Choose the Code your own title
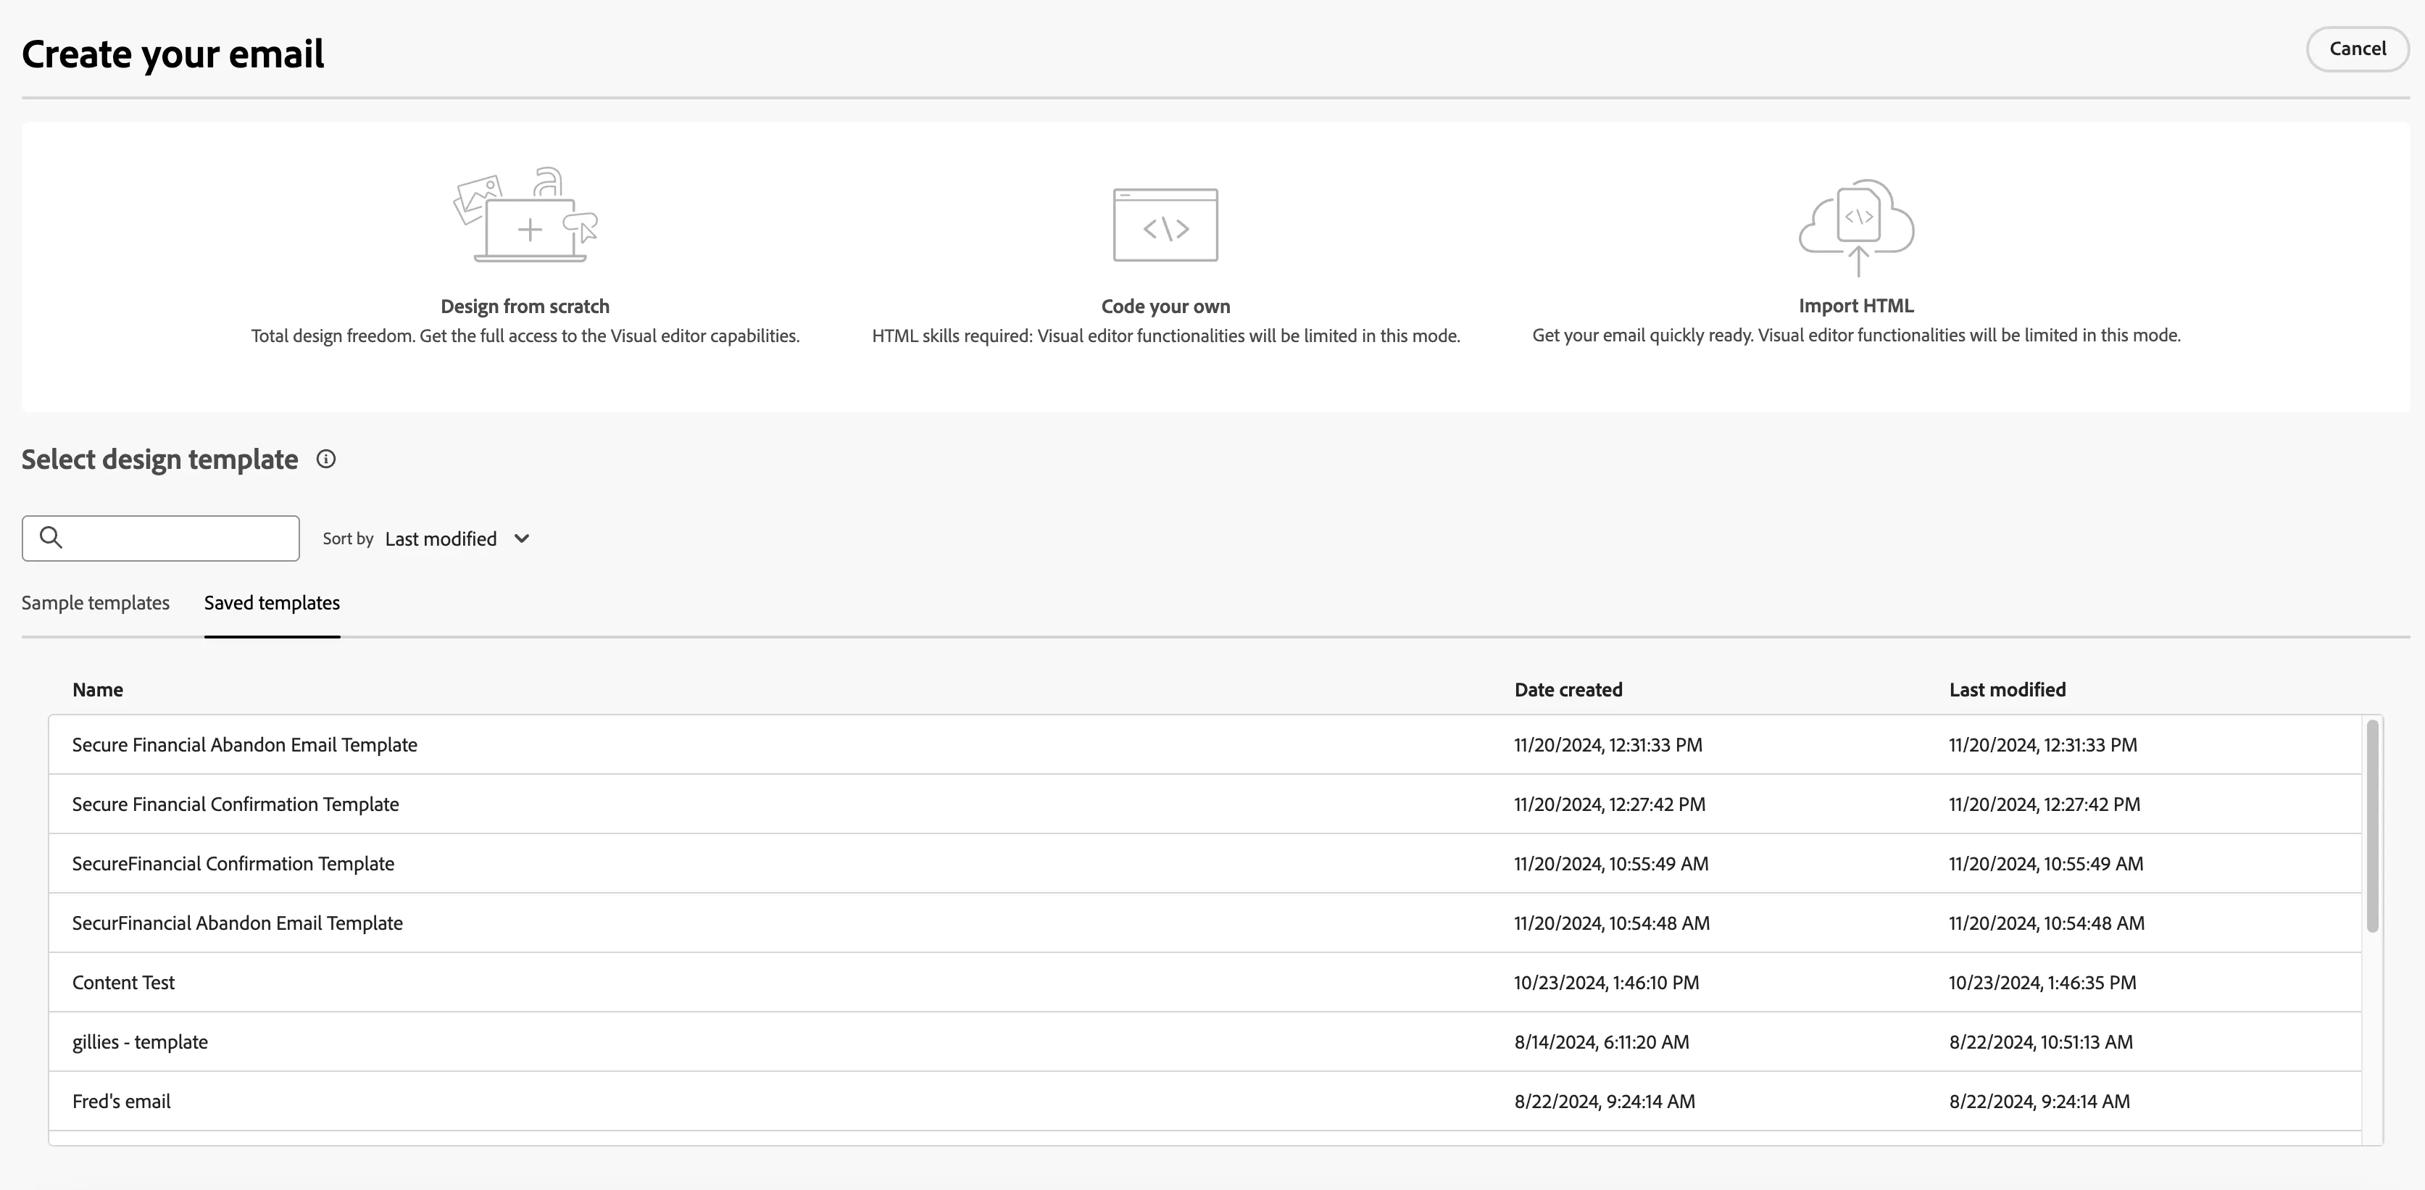The height and width of the screenshot is (1190, 2425). click(1165, 306)
